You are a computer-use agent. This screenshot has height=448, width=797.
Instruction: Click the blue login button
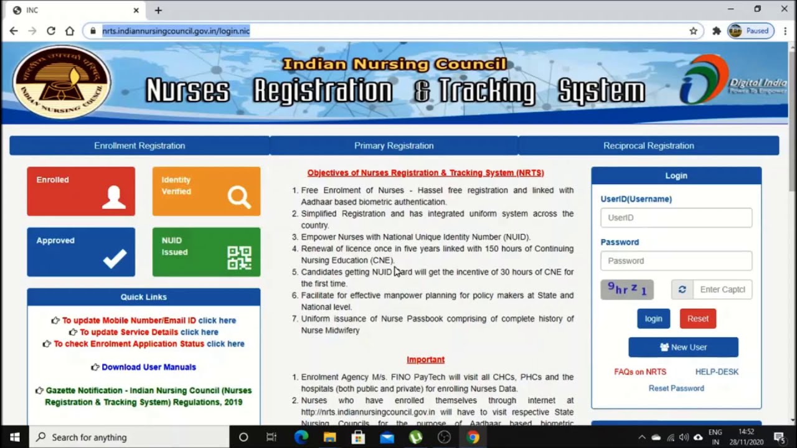pyautogui.click(x=653, y=319)
